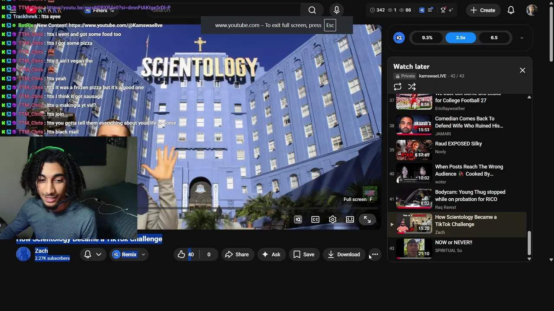Open the list icon next to vidIQ logo
Viewport: 554px width, 311px height.
[x=430, y=10]
